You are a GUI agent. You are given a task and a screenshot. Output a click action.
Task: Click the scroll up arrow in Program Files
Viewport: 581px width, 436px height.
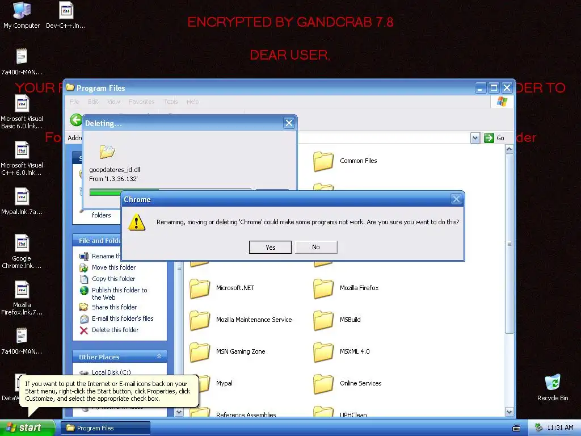(x=509, y=149)
